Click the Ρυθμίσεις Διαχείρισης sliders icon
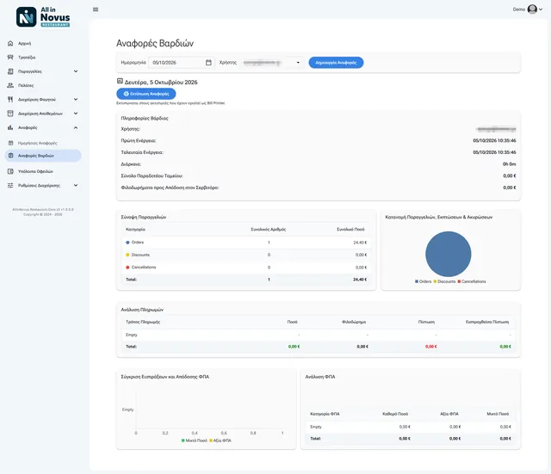The height and width of the screenshot is (474, 551). click(x=10, y=186)
